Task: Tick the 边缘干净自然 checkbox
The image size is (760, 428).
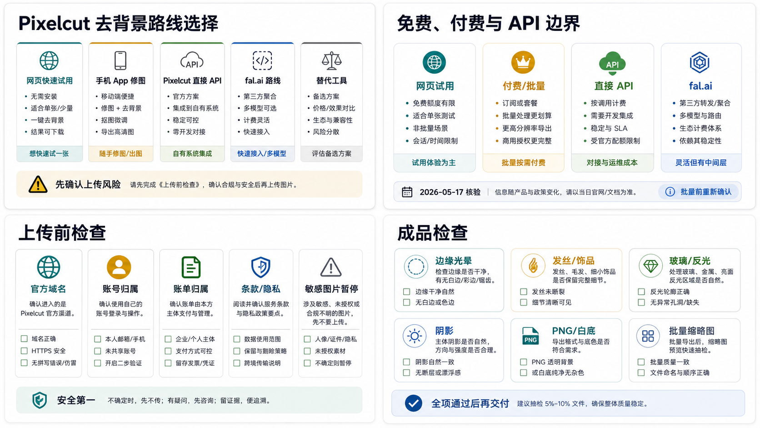Action: click(x=407, y=292)
